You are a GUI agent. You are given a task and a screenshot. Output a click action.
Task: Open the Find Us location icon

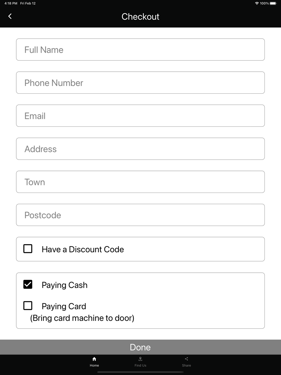(x=140, y=359)
